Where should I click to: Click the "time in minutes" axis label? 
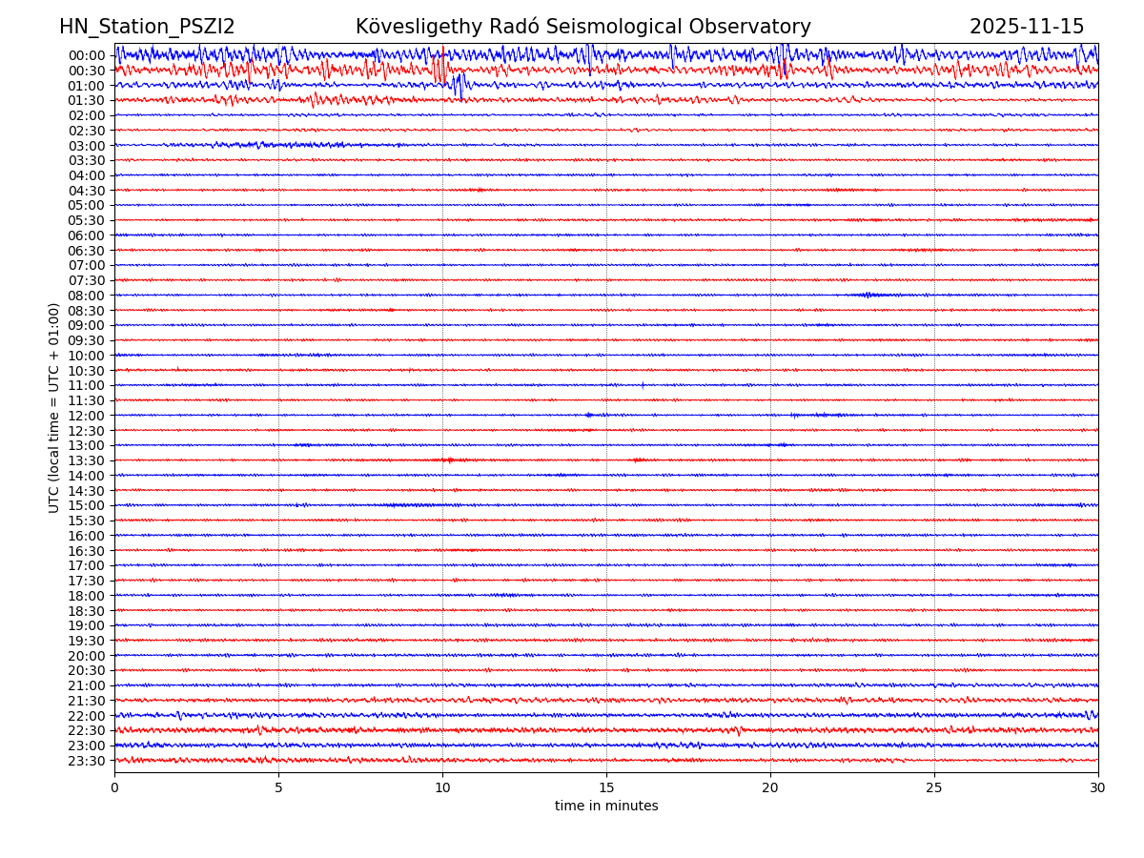[x=606, y=807]
